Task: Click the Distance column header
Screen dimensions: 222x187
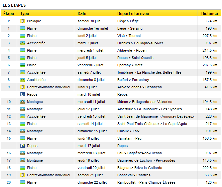Action: (x=209, y=14)
